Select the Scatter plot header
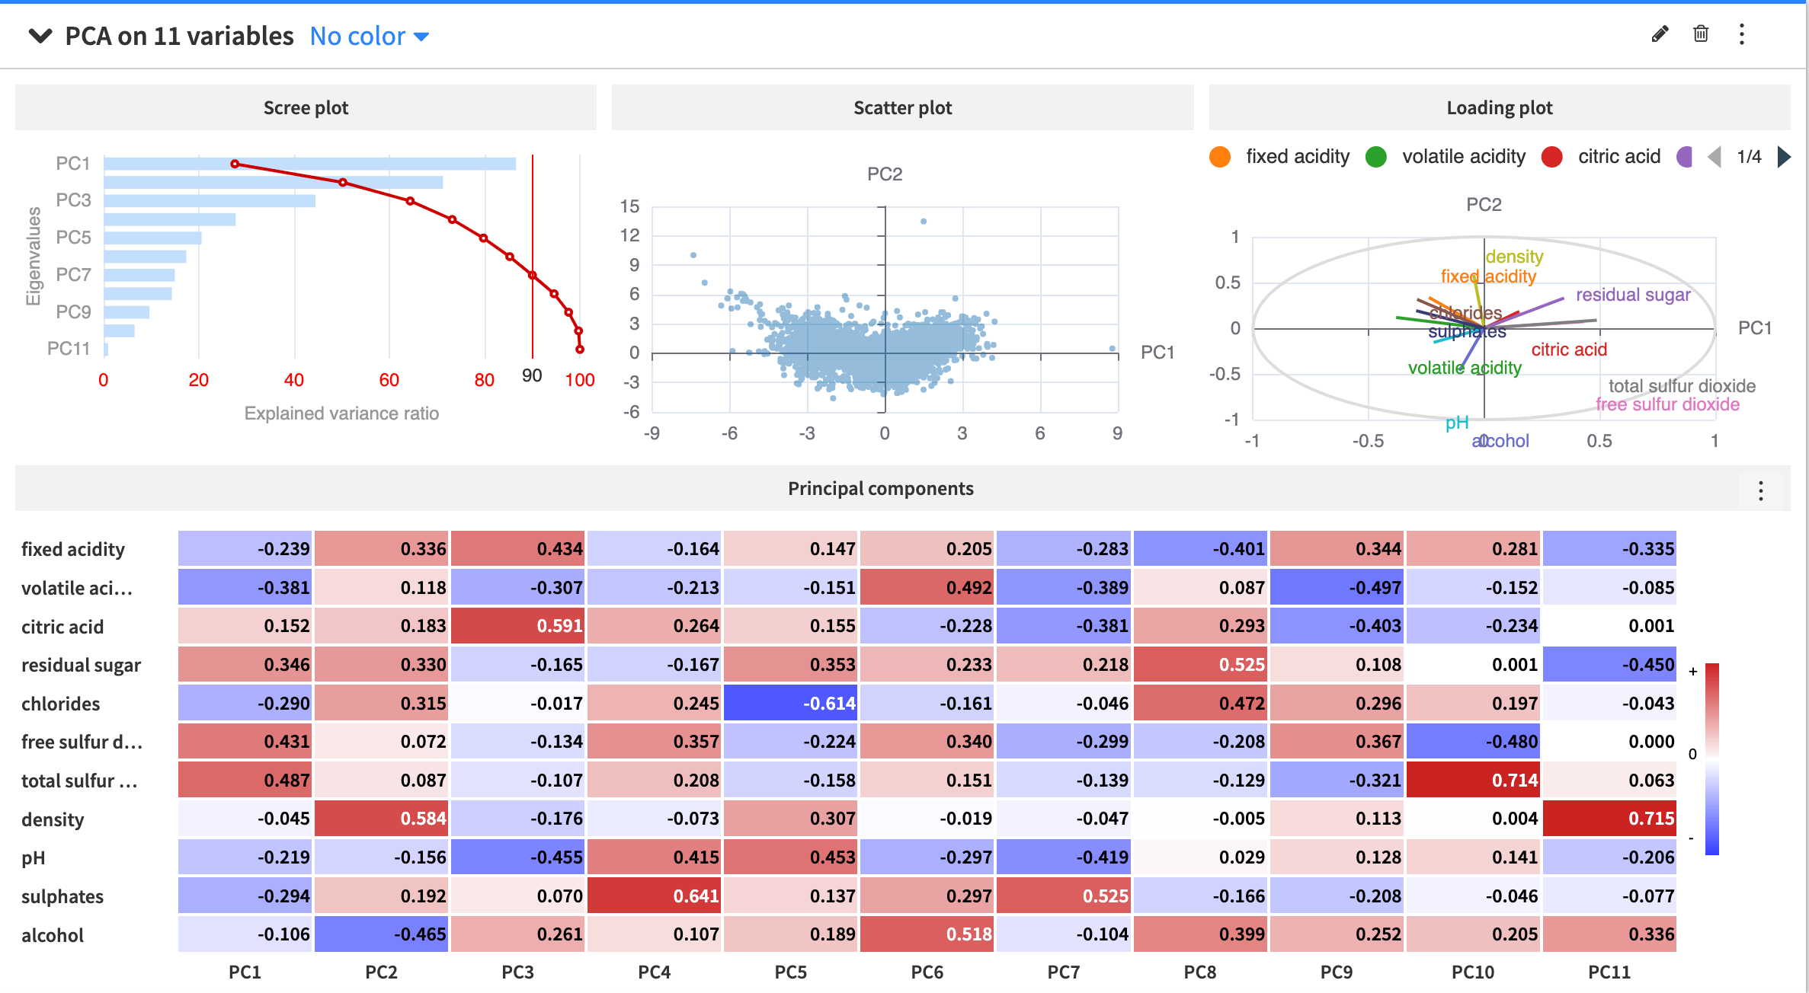1809x993 pixels. pos(902,107)
